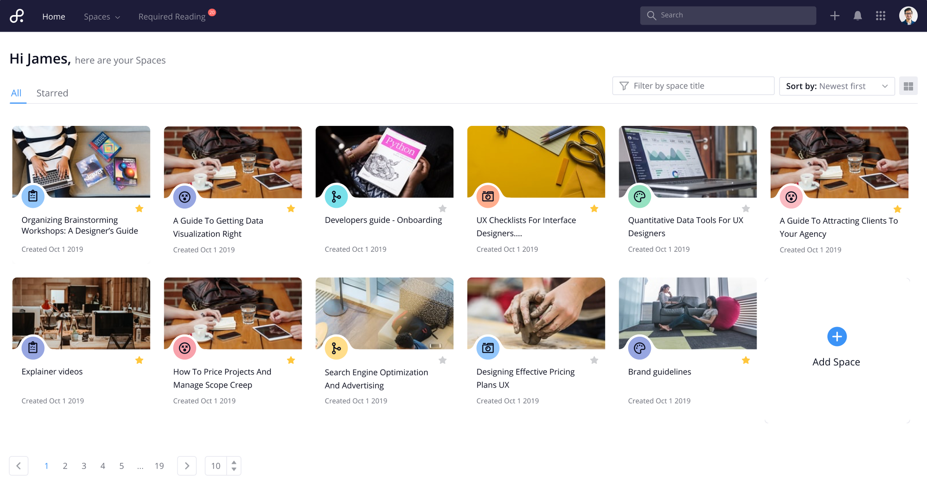
Task: Switch card layout using the grid view icon
Action: pos(908,86)
